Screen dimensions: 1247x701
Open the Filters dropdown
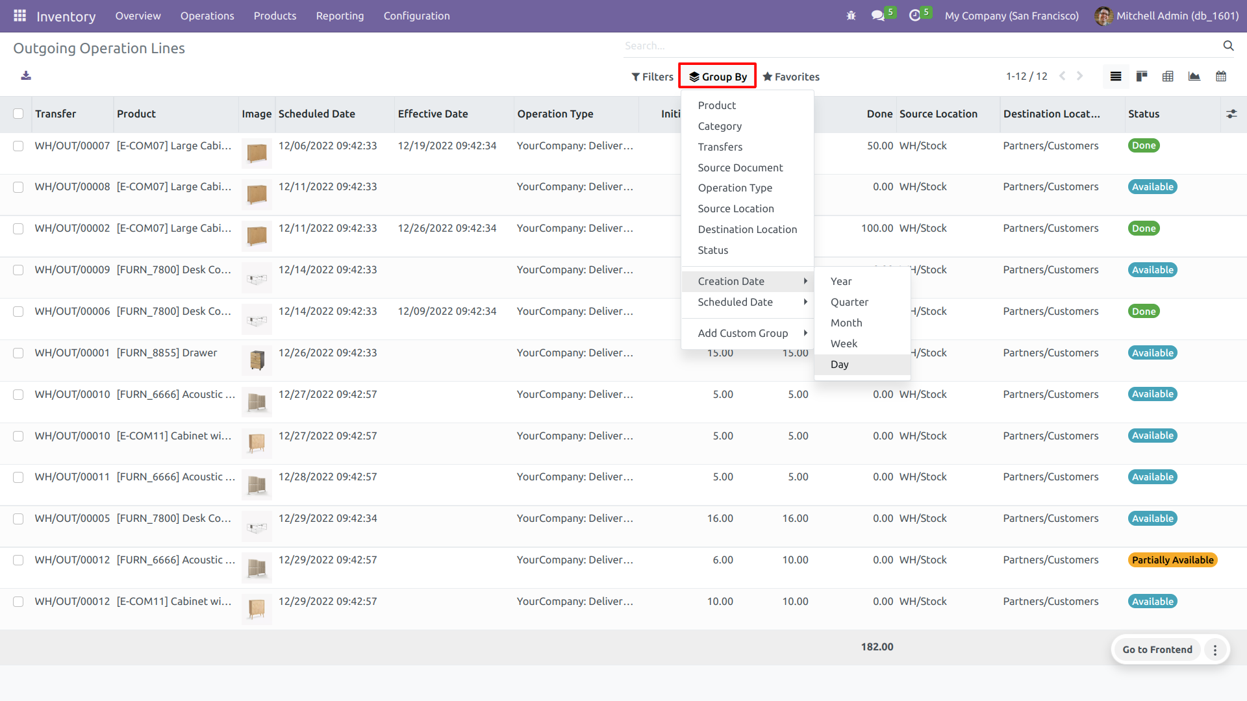point(652,77)
